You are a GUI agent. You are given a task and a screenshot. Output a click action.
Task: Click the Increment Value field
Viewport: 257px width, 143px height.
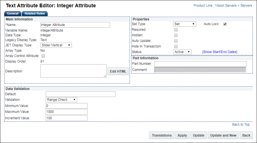pos(67,118)
